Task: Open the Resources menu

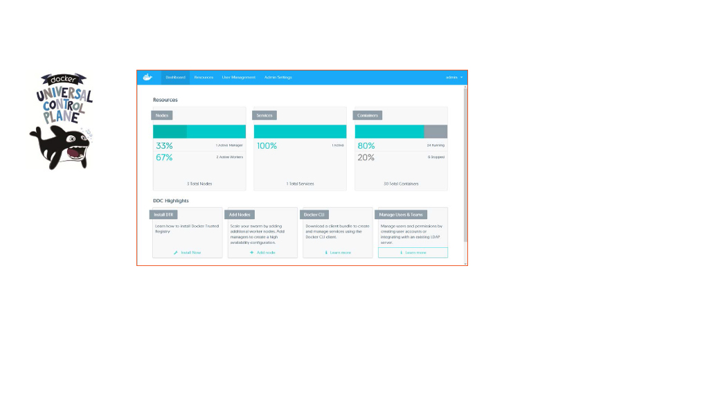Action: pyautogui.click(x=204, y=78)
